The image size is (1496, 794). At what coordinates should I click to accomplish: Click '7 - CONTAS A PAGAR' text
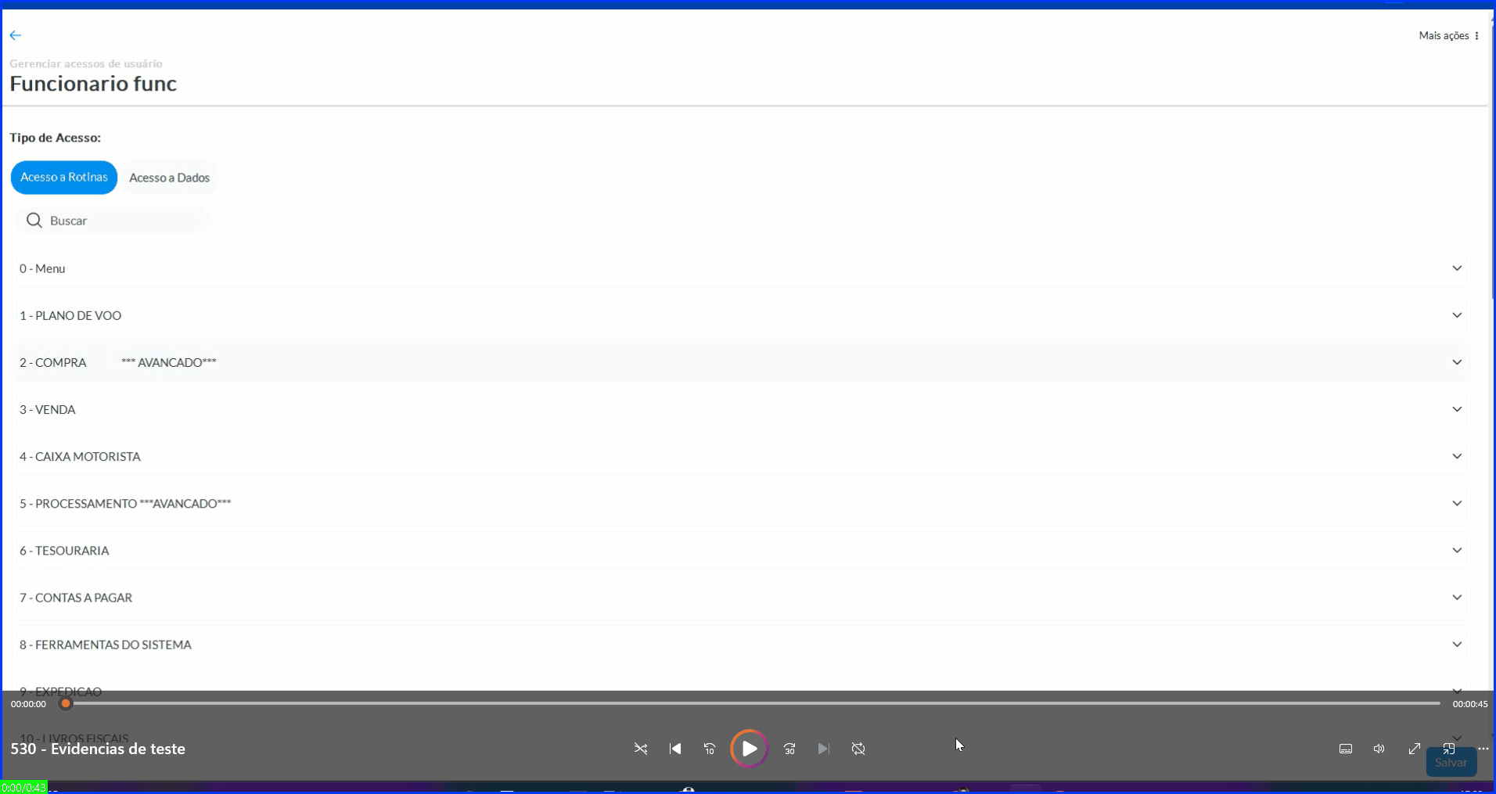[x=76, y=598]
